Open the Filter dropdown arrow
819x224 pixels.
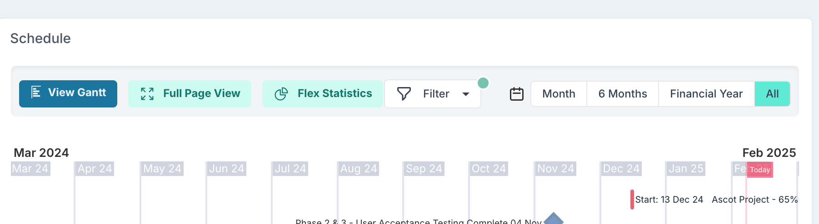[x=466, y=94]
